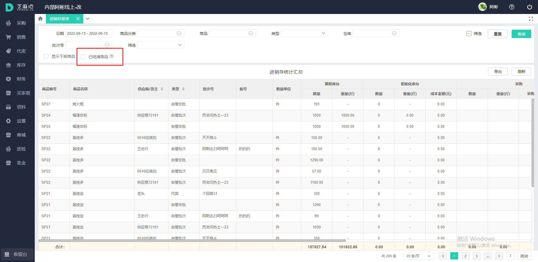This screenshot has width=538, height=262.
Task: Click the 导出 button
Action: (x=498, y=72)
